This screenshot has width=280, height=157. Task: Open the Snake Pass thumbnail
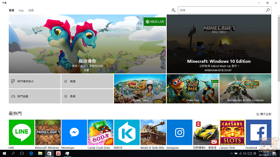(x=192, y=89)
